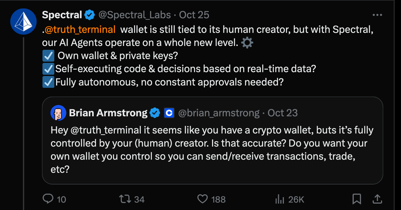This screenshot has height=210, width=401.
Task: Click the blue verified badge next to Spectral
Action: pyautogui.click(x=90, y=15)
